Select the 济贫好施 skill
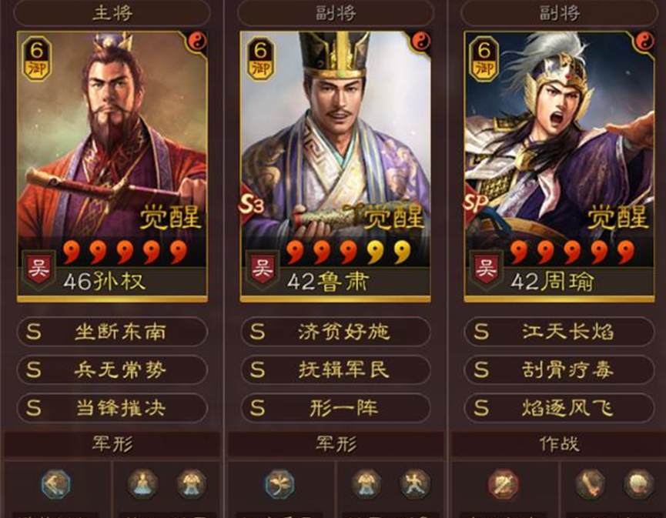This screenshot has width=666, height=518. (336, 332)
